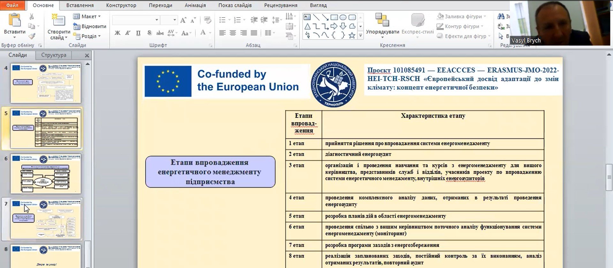
Task: Click the main vertical scrollbar thumb
Action: [609, 177]
